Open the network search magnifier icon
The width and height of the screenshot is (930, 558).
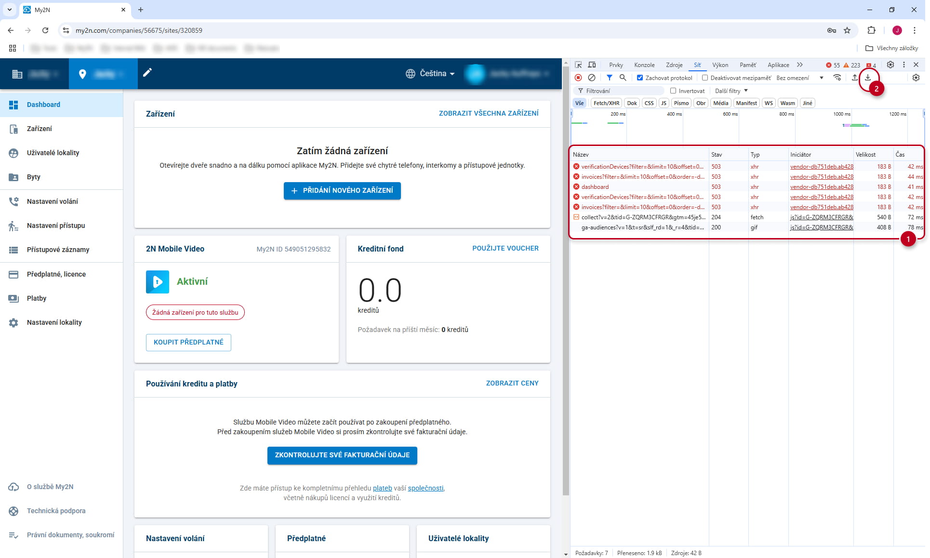[x=623, y=78]
